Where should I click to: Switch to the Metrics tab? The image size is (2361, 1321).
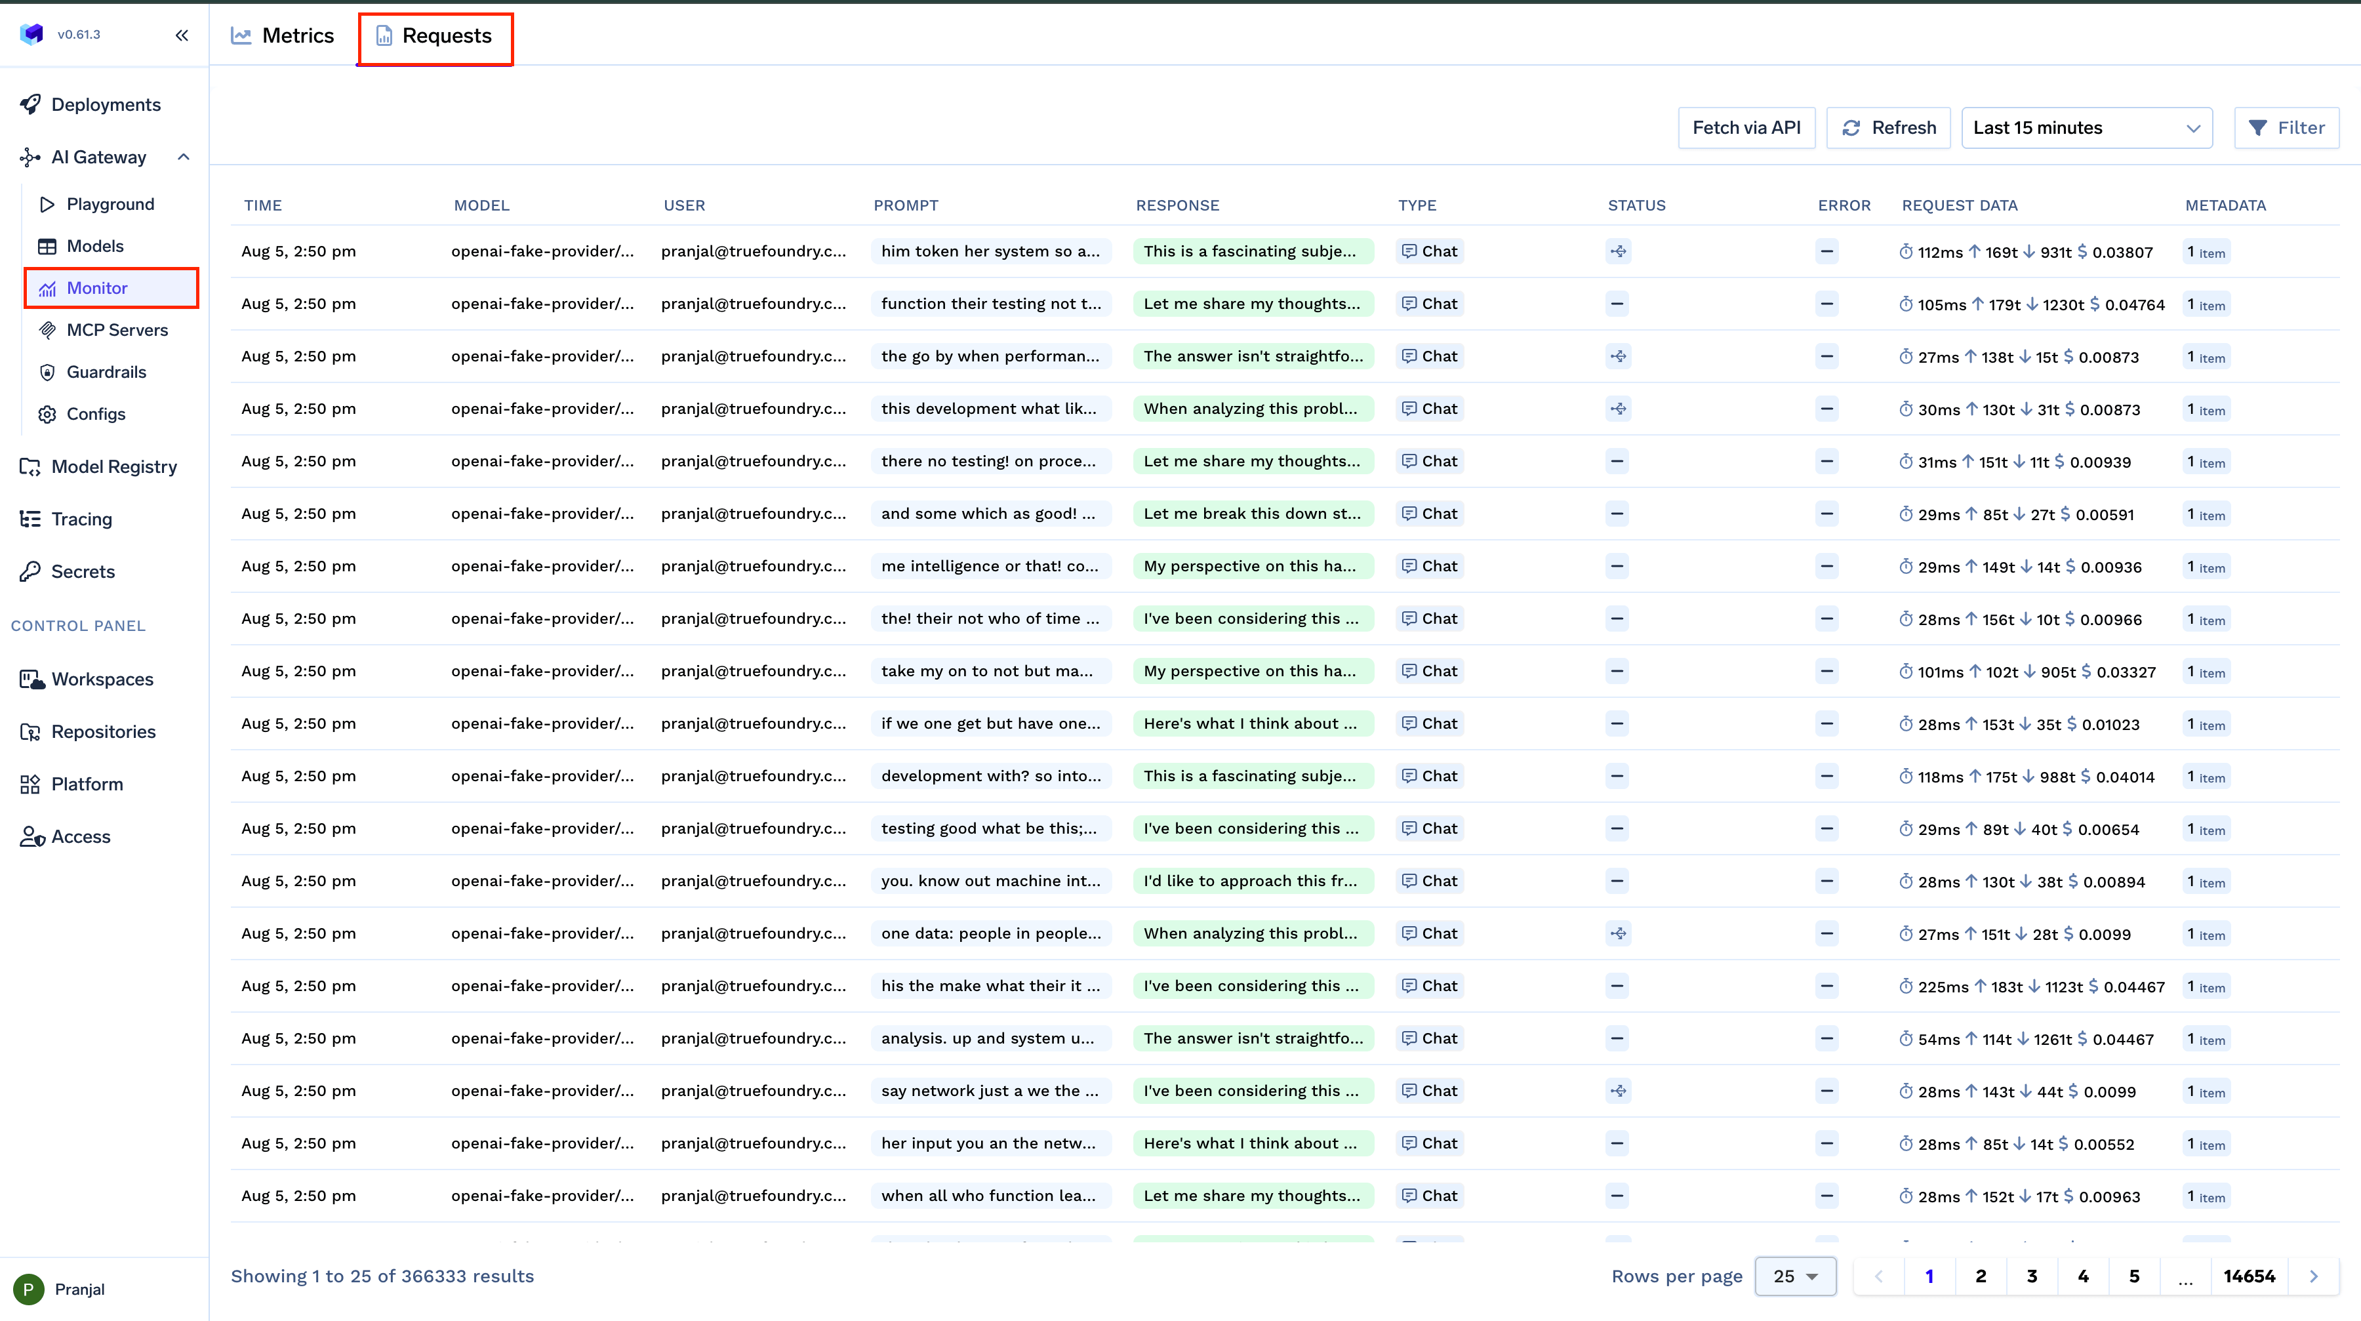(x=282, y=36)
